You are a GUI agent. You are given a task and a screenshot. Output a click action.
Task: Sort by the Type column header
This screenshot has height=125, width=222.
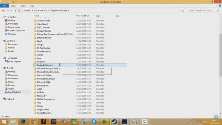pyautogui.click(x=98, y=16)
